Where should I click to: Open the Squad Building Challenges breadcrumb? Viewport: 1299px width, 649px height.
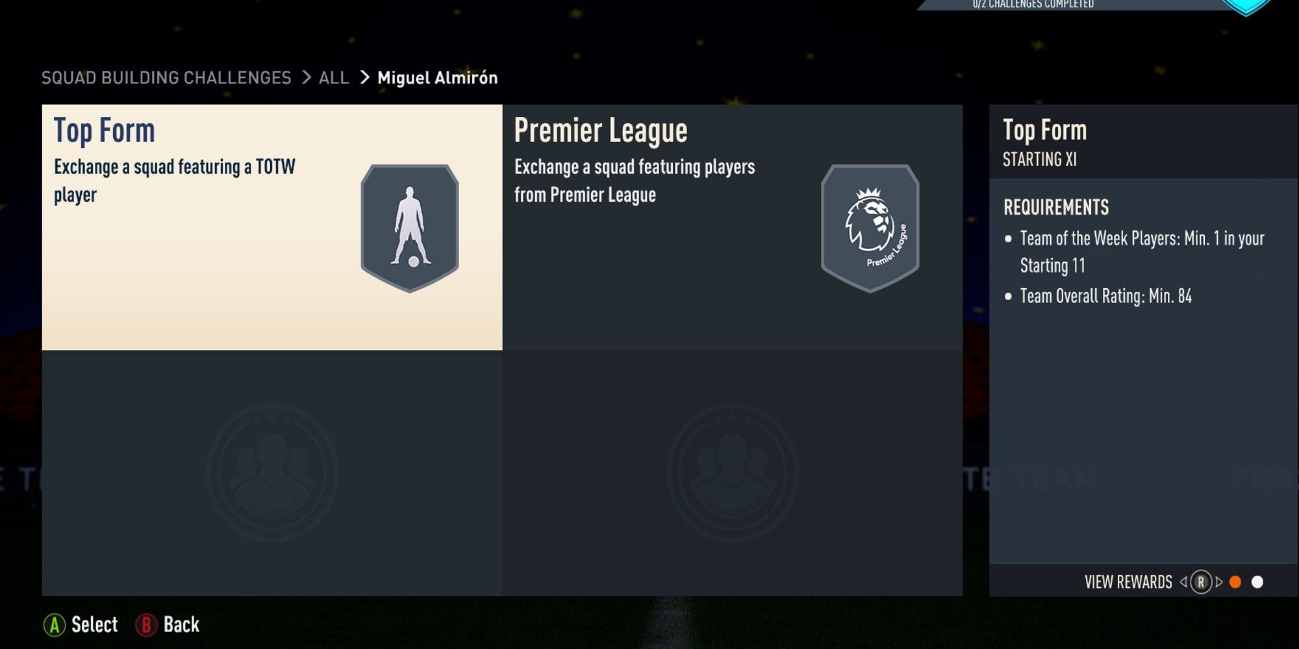coord(166,78)
